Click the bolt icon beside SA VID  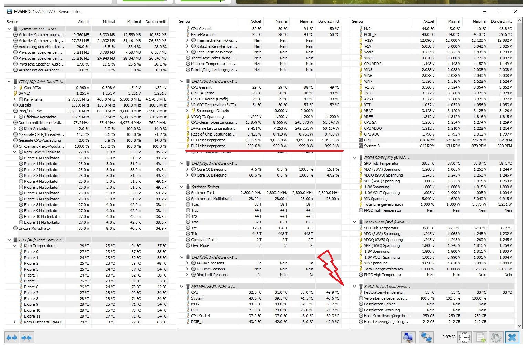(15, 93)
